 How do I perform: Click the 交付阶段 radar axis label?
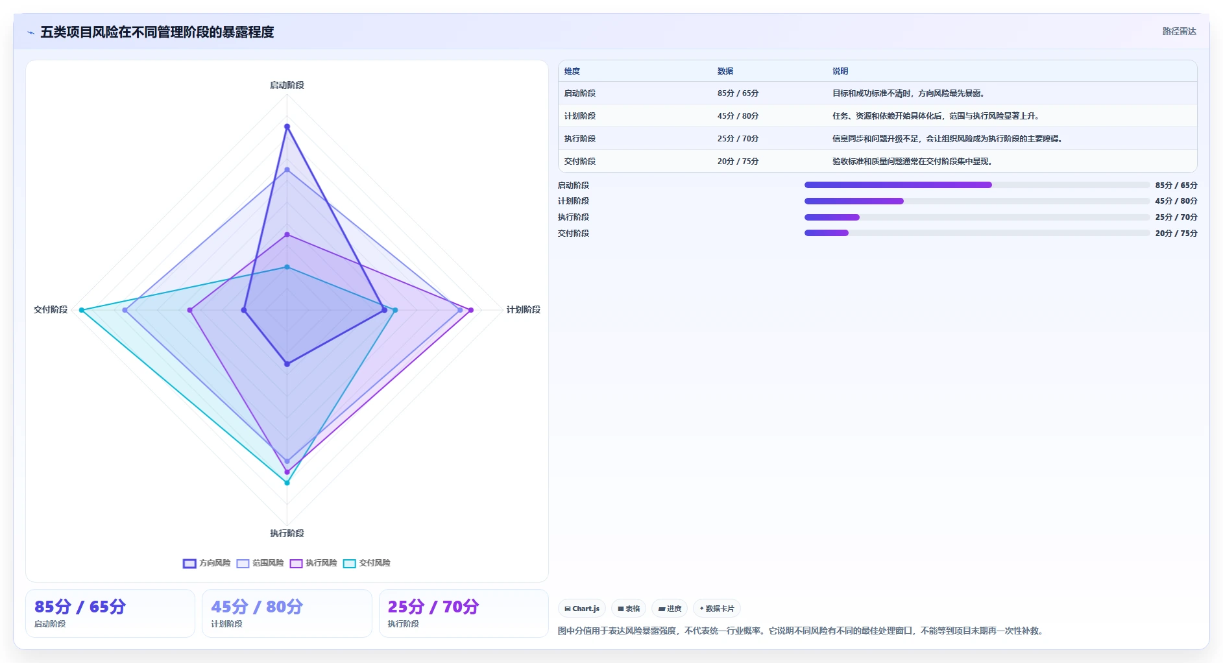pyautogui.click(x=51, y=309)
